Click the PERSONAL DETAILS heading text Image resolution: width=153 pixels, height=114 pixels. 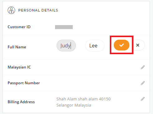tap(38, 10)
